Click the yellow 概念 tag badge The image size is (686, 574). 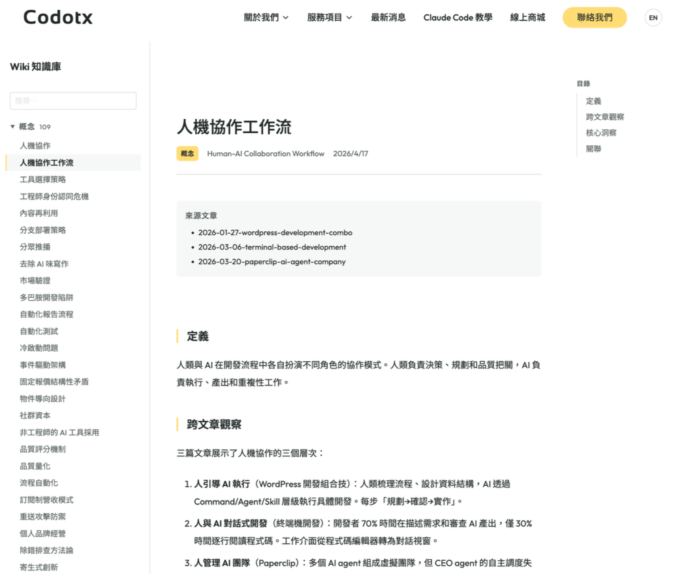(187, 153)
